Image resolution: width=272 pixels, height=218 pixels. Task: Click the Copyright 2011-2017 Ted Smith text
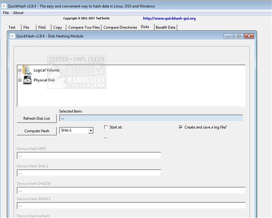(x=86, y=18)
